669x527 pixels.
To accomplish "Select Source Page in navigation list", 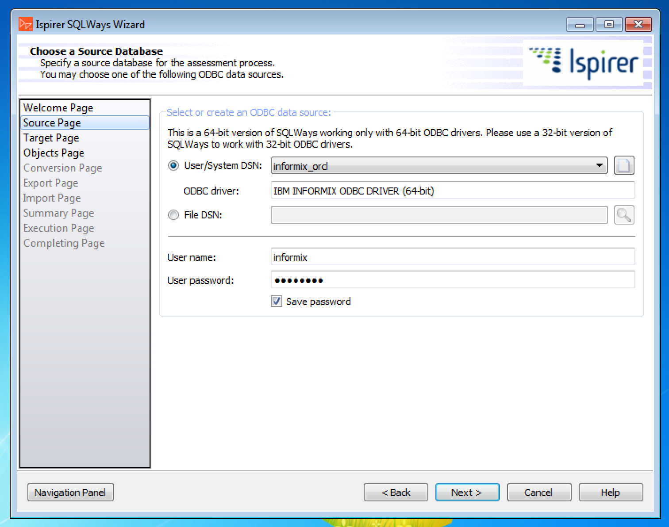I will (85, 123).
